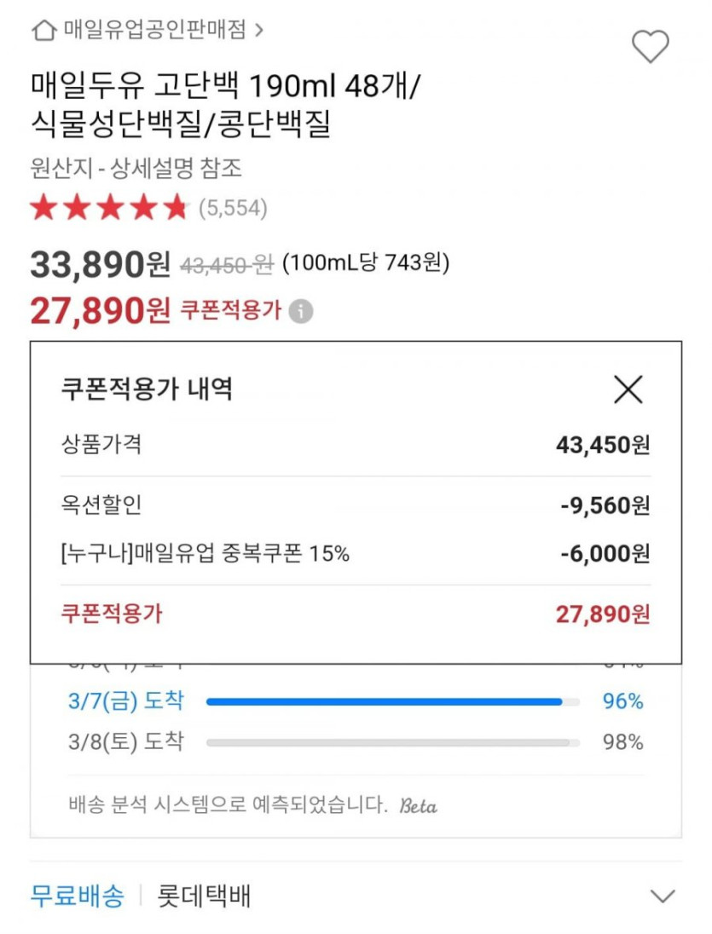Tap the 매일유업 중복쿠폰 15% row
The width and height of the screenshot is (712, 934).
tap(205, 553)
